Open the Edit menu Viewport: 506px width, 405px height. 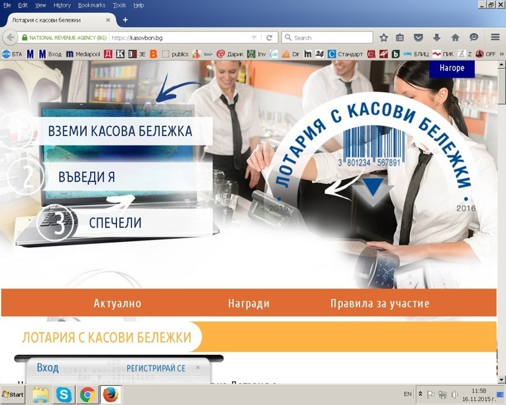click(x=22, y=5)
